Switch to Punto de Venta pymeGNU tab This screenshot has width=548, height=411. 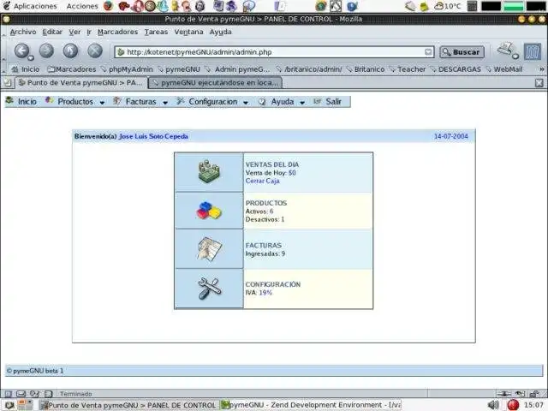coord(81,83)
